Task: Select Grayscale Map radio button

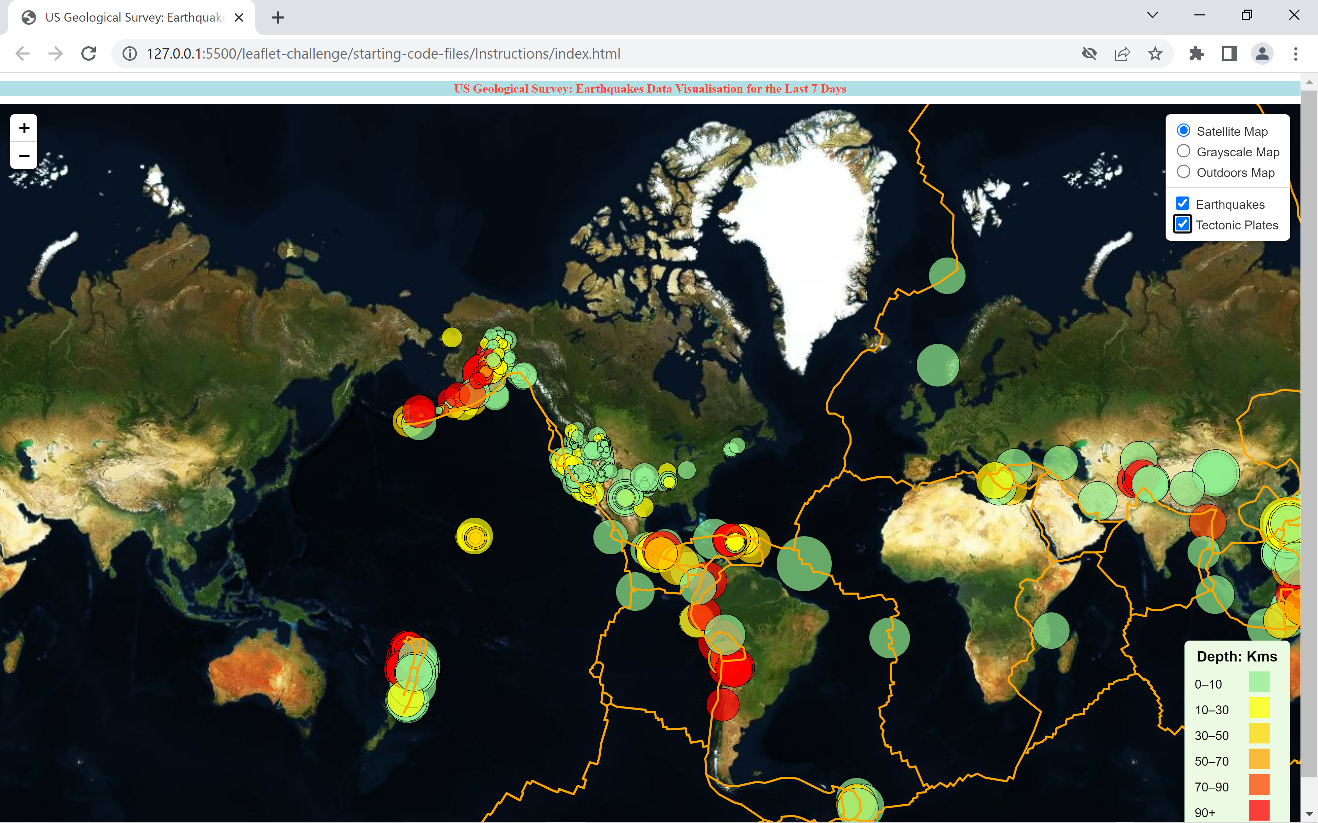Action: pyautogui.click(x=1183, y=151)
